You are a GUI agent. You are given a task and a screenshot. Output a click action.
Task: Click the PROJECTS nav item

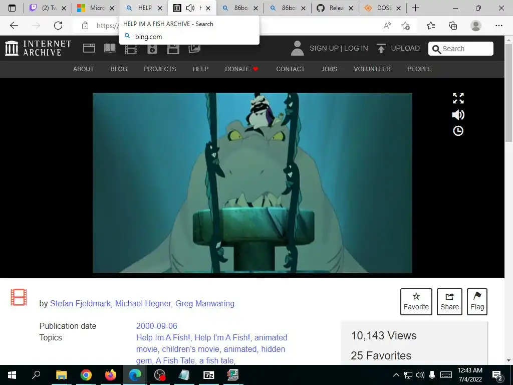pyautogui.click(x=160, y=69)
